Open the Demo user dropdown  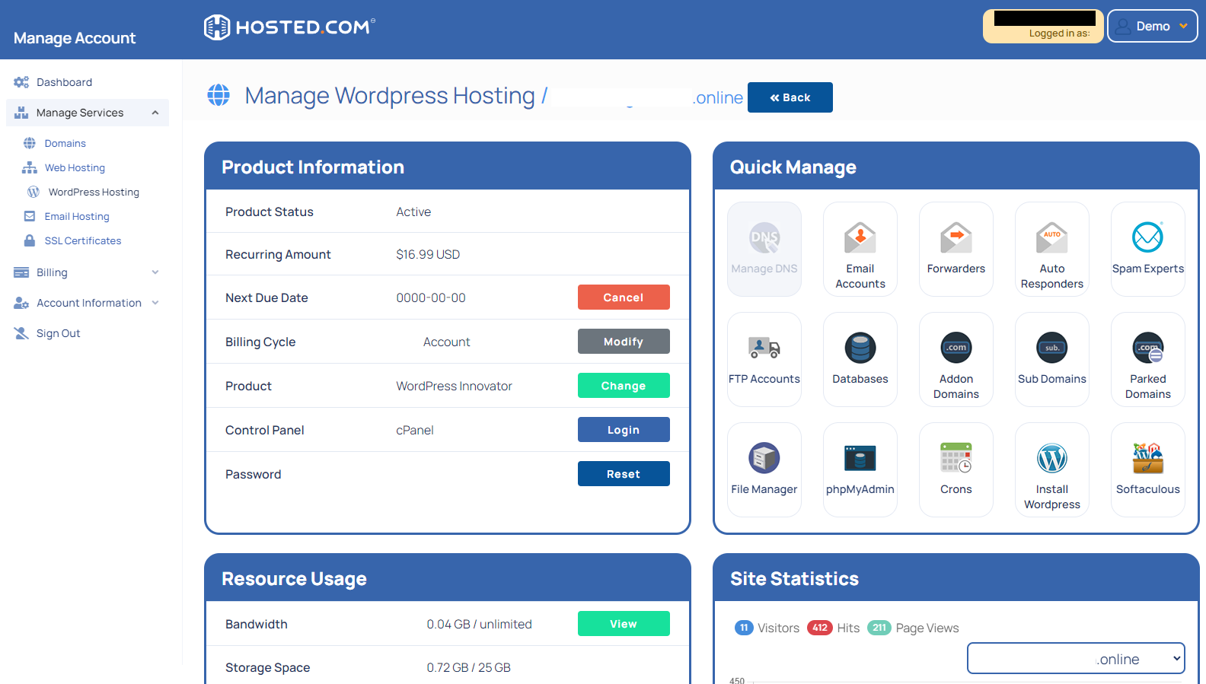1152,26
